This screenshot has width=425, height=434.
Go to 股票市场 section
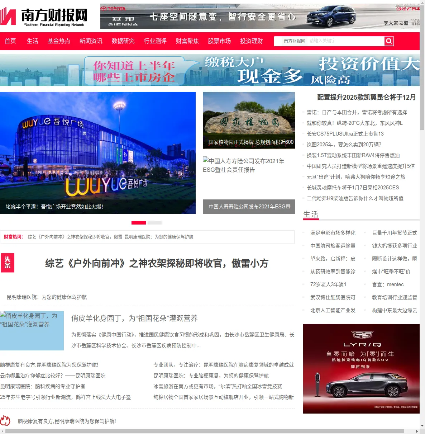coord(219,41)
